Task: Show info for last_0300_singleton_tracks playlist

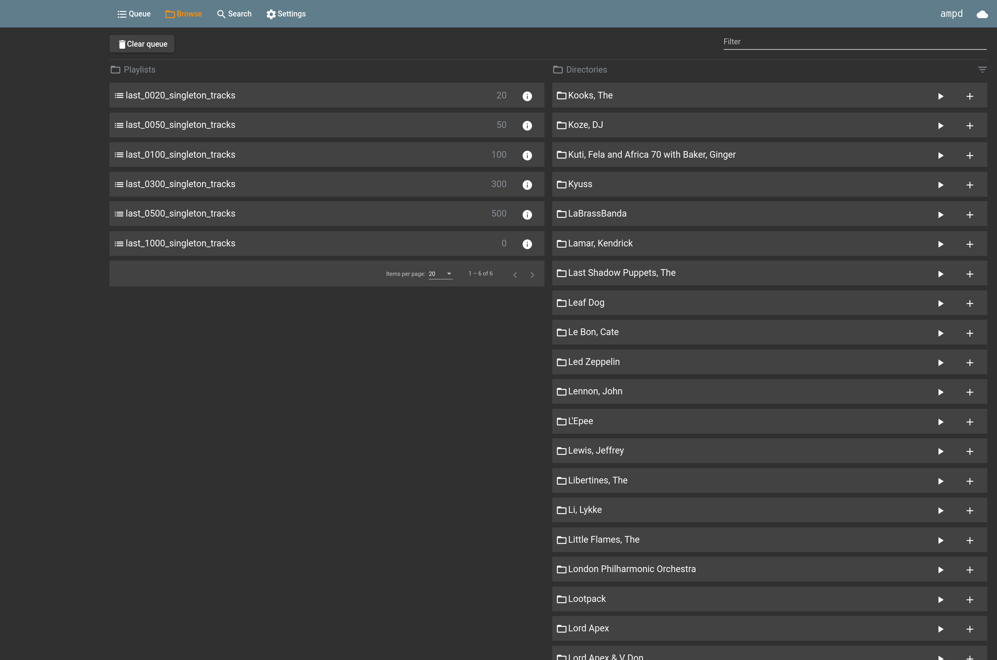Action: click(x=527, y=185)
